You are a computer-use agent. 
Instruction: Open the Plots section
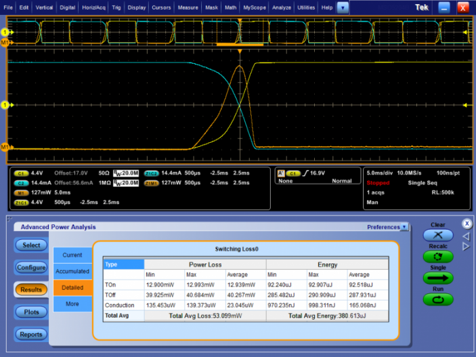point(31,312)
